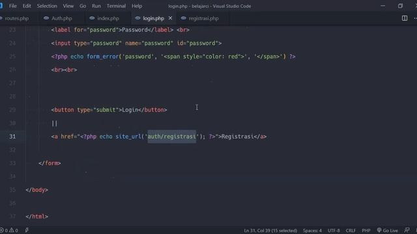
Task: Click Ln 31, Col 39 cursor position
Action: (x=270, y=231)
